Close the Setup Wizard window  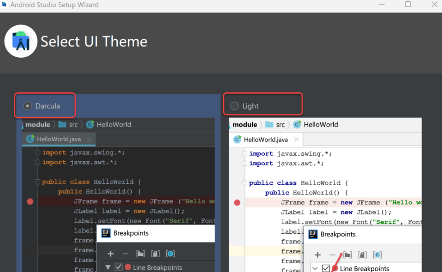point(434,4)
